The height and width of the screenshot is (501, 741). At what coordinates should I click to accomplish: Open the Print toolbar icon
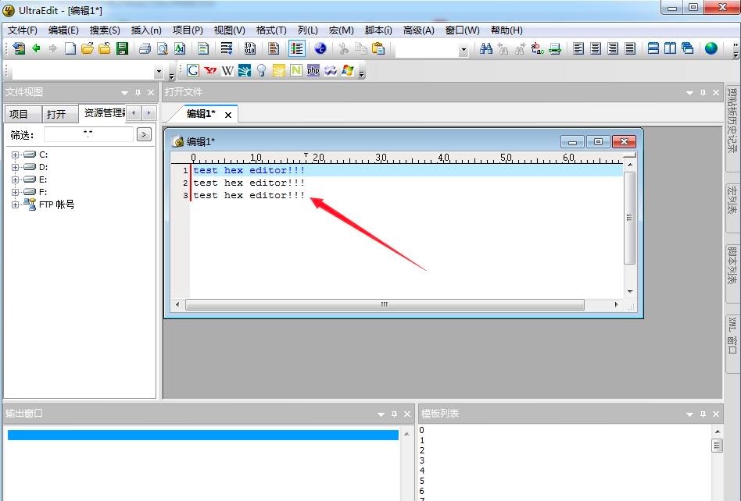145,48
